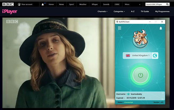Click the Connected status text
The height and width of the screenshot is (110, 174).
pos(128,102)
